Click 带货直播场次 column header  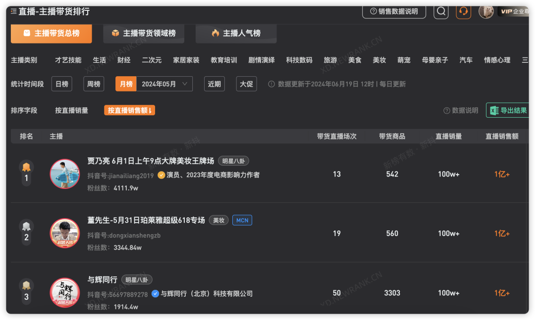(x=337, y=137)
